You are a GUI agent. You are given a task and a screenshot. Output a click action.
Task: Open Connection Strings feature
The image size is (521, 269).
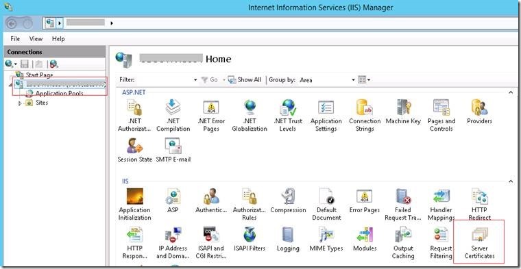pyautogui.click(x=365, y=116)
